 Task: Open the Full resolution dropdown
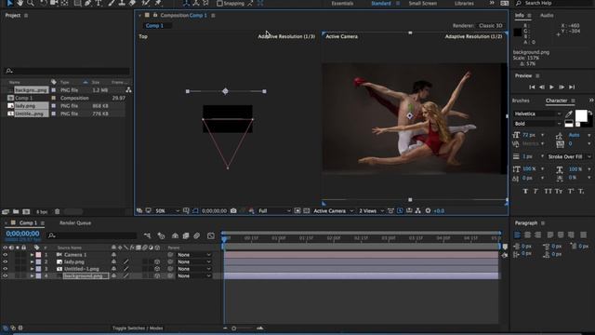[274, 211]
